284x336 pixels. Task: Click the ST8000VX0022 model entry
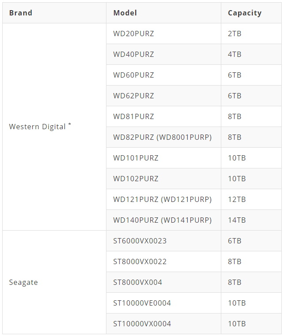(163, 261)
